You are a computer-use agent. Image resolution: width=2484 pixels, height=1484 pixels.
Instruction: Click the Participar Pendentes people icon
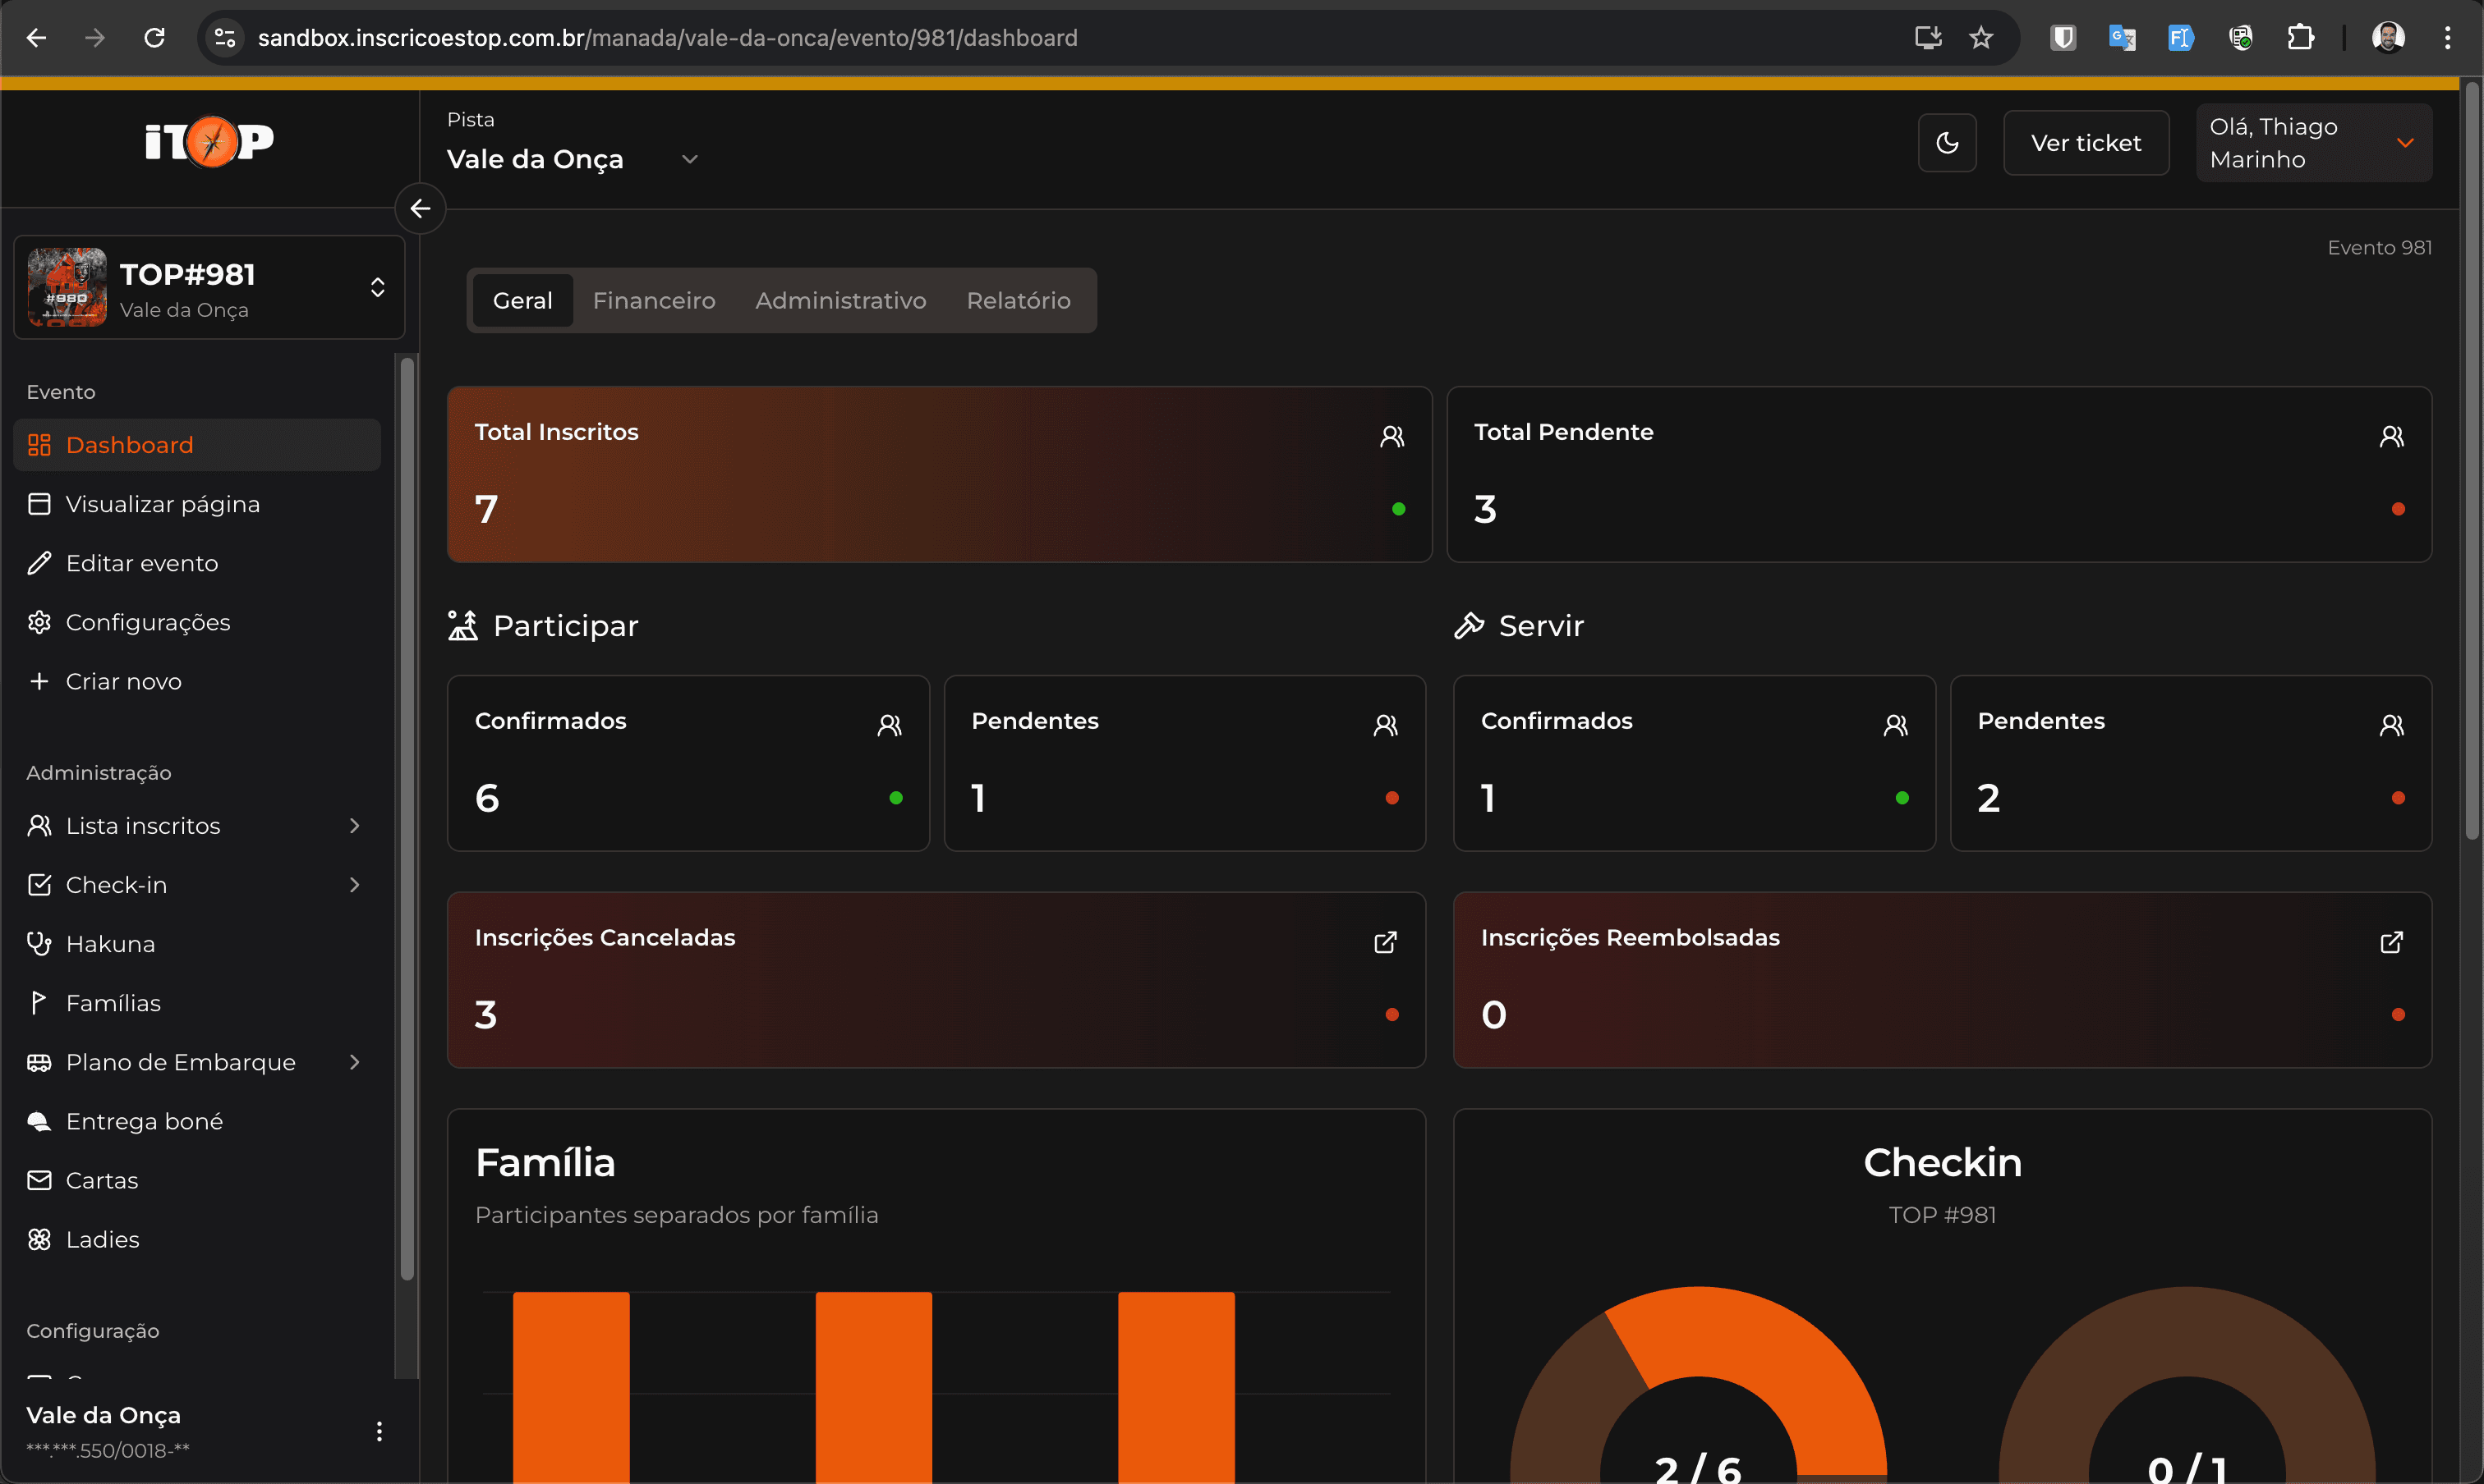(x=1385, y=725)
